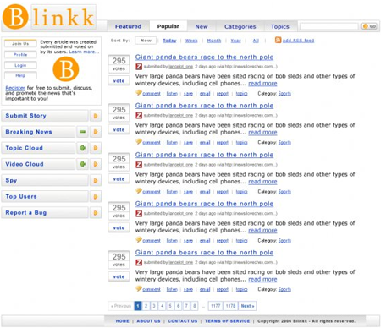Open the CONTACT US footer link
Image resolution: width=381 pixels, height=328 pixels.
click(x=183, y=321)
